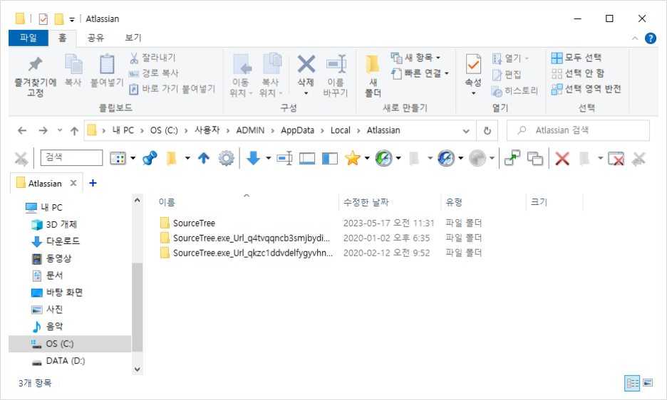Viewport: 667px width, 400px height.
Task: Switch to large icons view in status bar
Action: click(648, 383)
